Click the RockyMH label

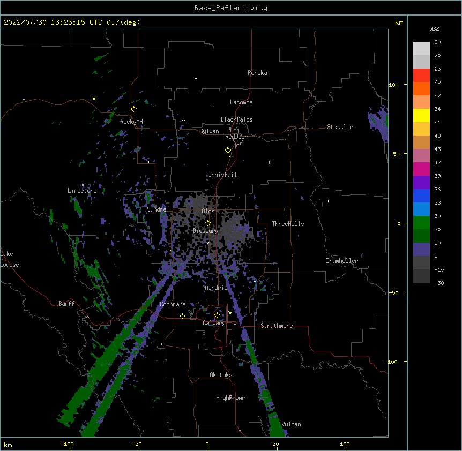(131, 122)
